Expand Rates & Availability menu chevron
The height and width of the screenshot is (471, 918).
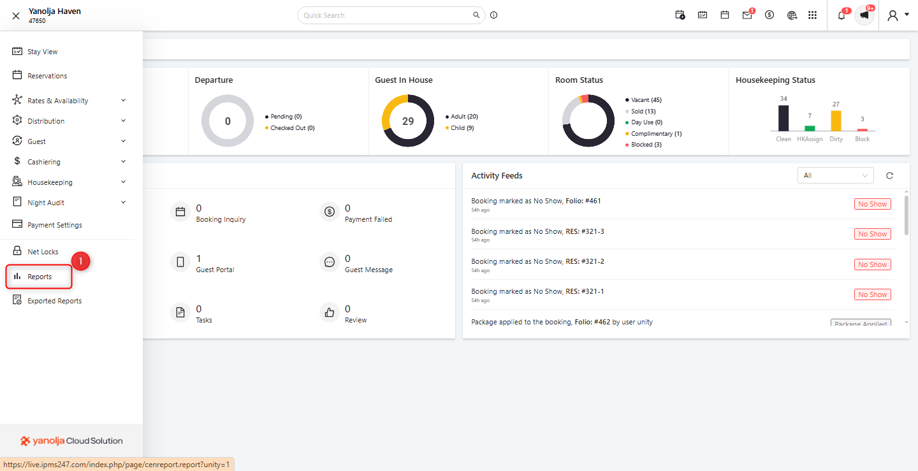tap(123, 100)
